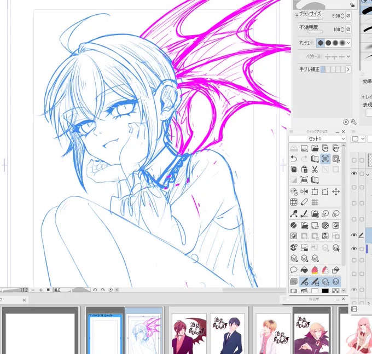Click the zoom-in plus button below the canvas
The width and height of the screenshot is (372, 354).
click(x=41, y=290)
